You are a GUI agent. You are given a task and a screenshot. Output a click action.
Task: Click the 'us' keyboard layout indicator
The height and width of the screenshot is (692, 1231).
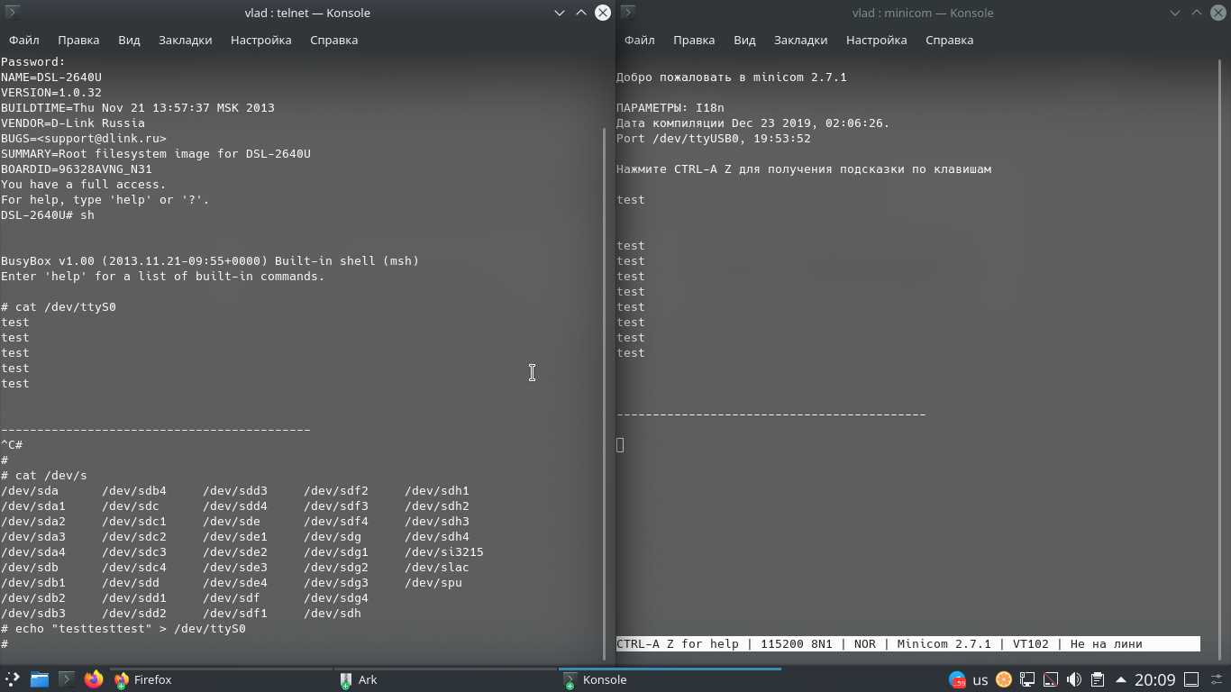point(980,679)
